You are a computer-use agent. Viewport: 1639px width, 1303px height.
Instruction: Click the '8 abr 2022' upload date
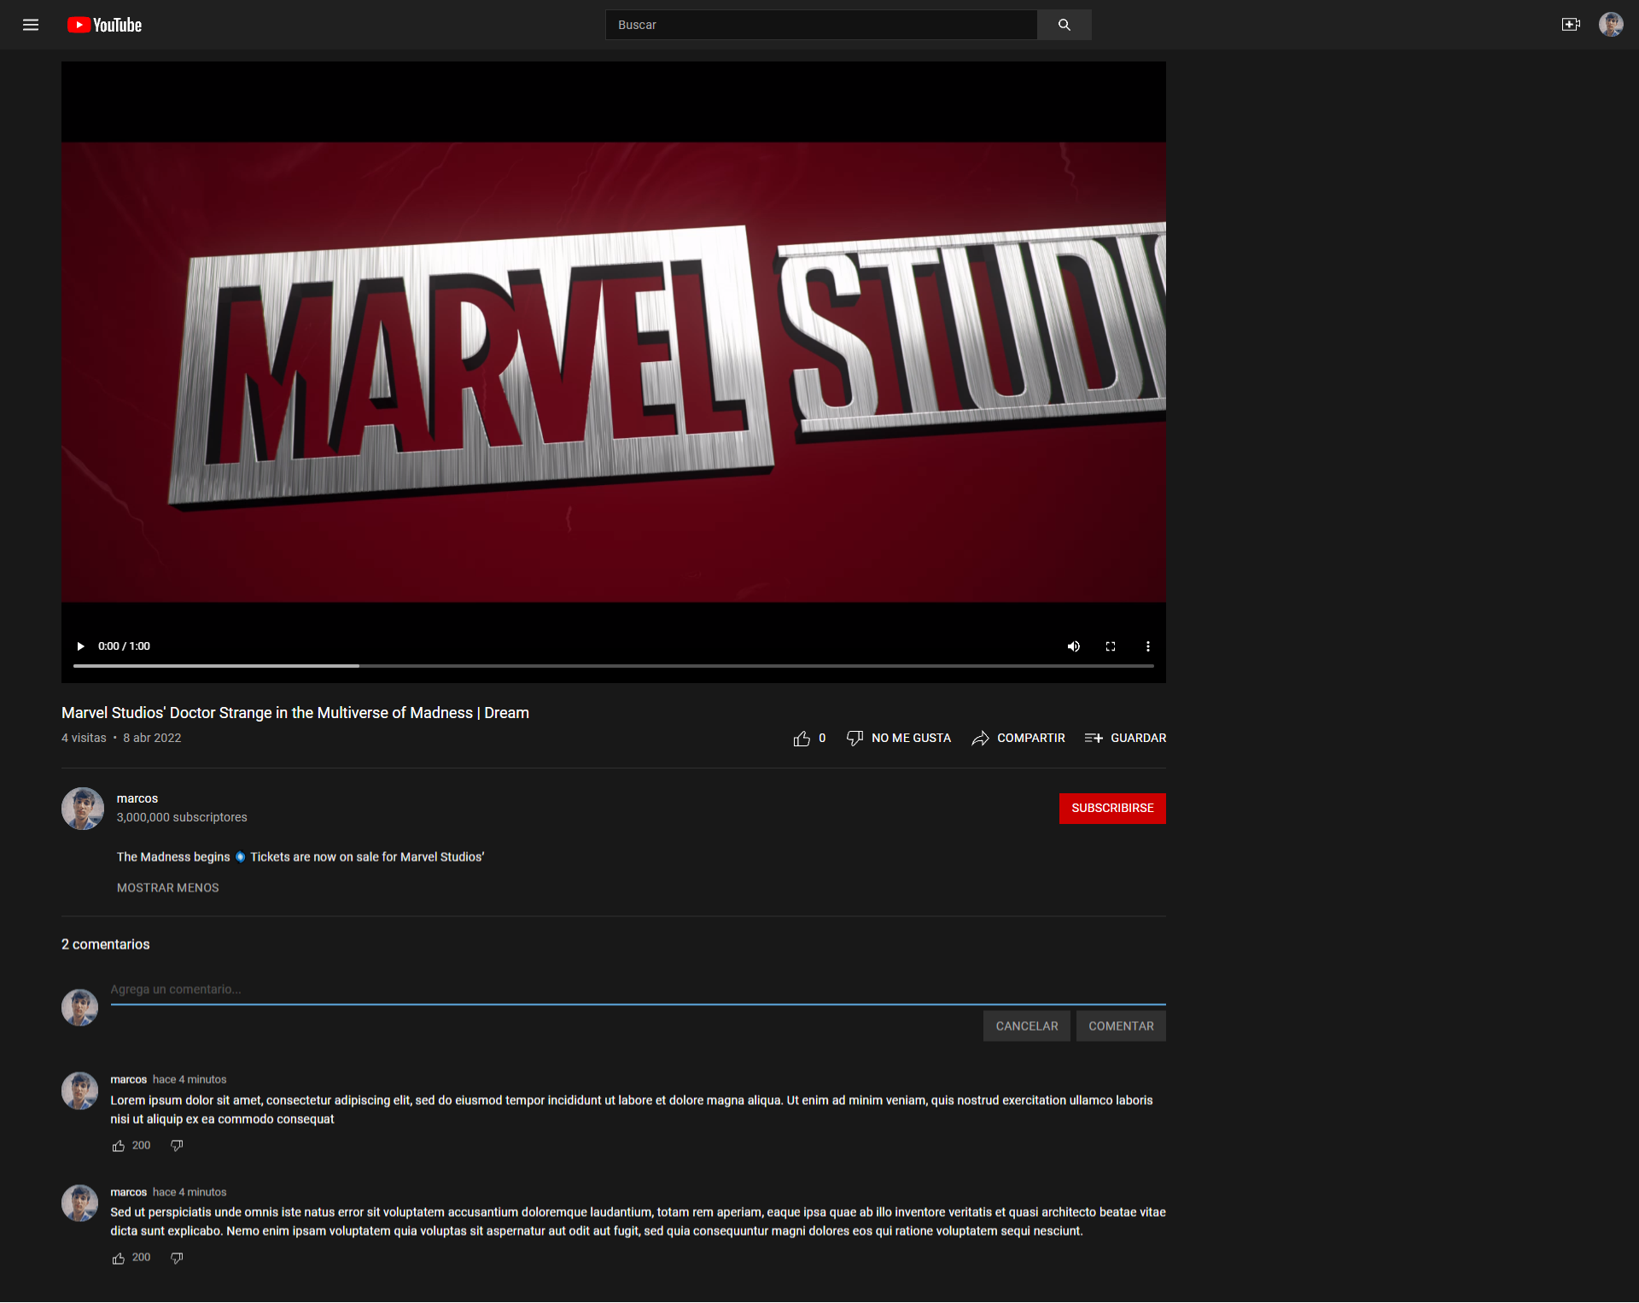152,738
